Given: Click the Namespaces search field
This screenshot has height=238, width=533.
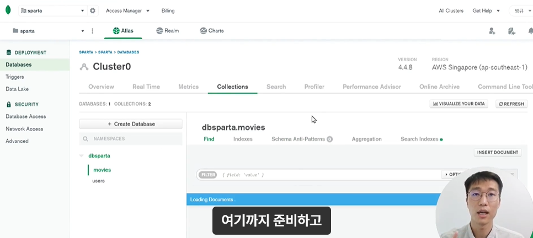Looking at the screenshot, I should pos(131,139).
